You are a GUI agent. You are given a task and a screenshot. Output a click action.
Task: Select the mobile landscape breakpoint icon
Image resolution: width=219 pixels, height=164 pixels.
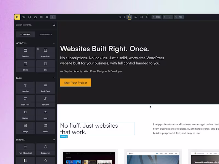pyautogui.click(x=141, y=17)
